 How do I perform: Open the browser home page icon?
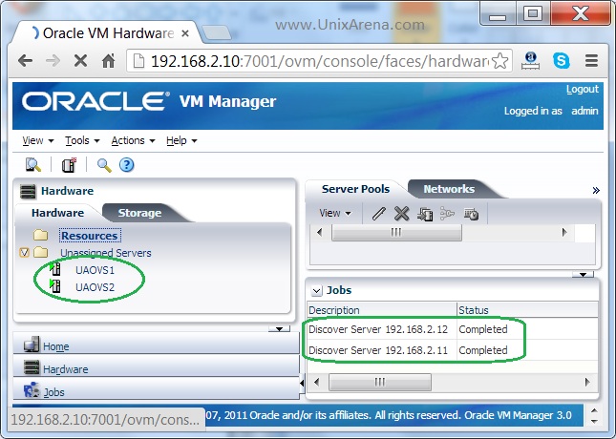(x=109, y=60)
